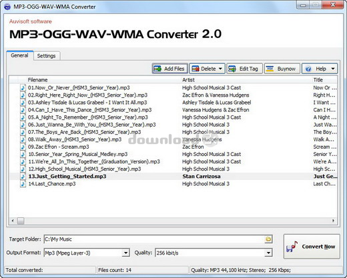The height and width of the screenshot is (278, 347).
Task: Click inside the Target Folder text field
Action: click(154, 239)
